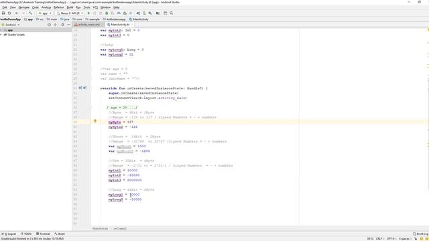Run the app with the green play icon
The width and height of the screenshot is (429, 241).
(88, 13)
